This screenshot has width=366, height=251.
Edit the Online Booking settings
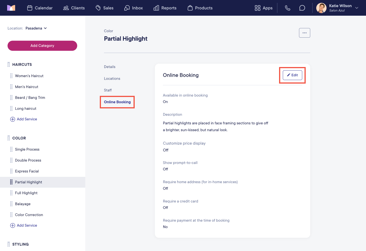point(293,75)
